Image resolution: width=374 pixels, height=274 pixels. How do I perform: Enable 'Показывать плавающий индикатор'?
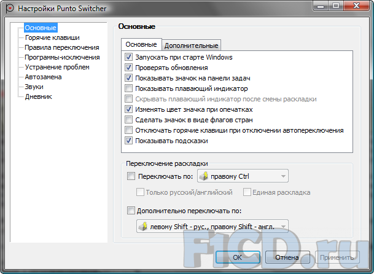128,88
